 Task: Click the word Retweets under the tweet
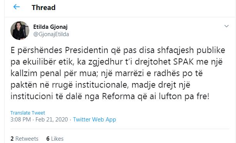[27, 139]
